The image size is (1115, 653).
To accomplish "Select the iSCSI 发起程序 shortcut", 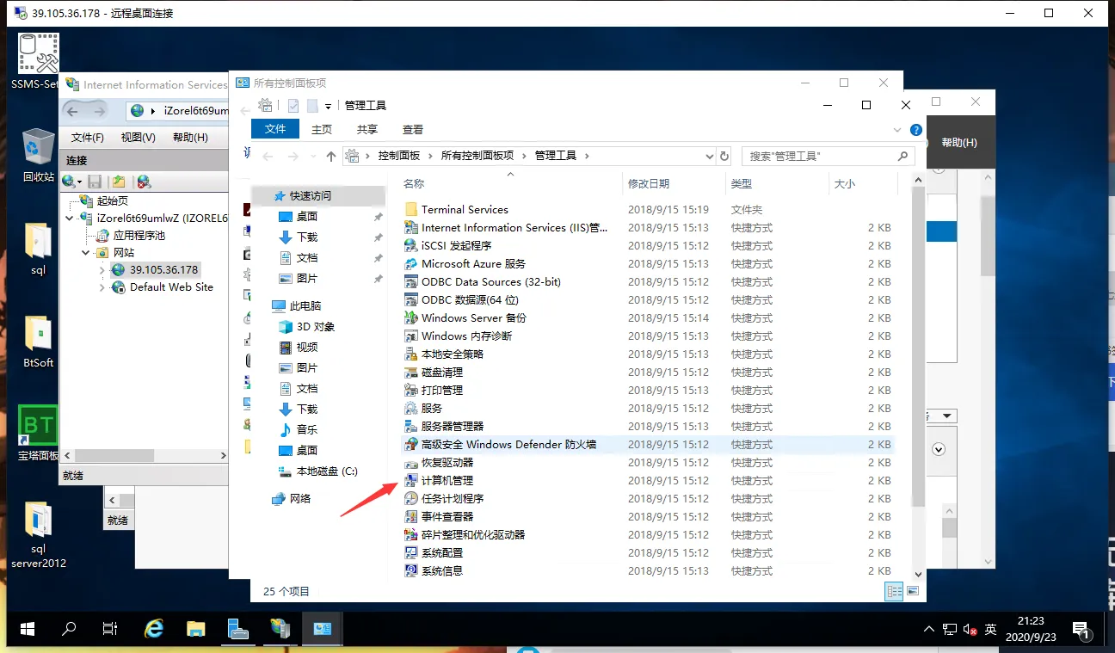I will click(447, 246).
